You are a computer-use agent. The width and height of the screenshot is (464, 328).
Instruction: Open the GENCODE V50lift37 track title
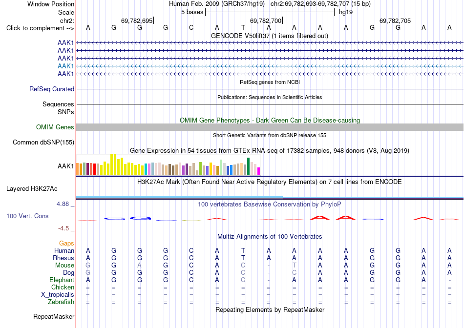pos(269,36)
